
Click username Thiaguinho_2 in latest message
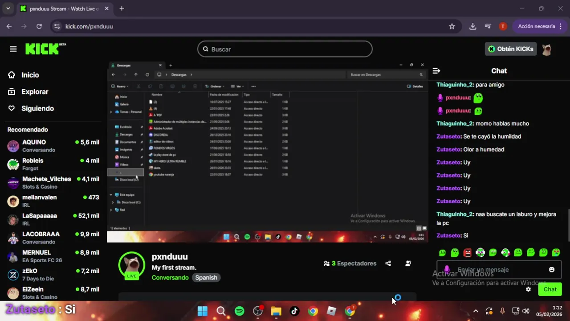pos(455,214)
